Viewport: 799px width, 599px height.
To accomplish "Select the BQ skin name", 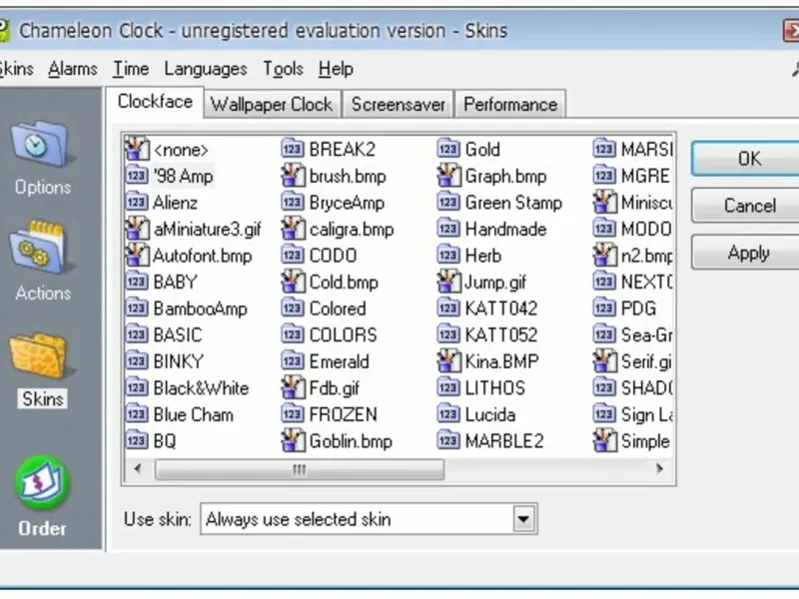I will [165, 440].
